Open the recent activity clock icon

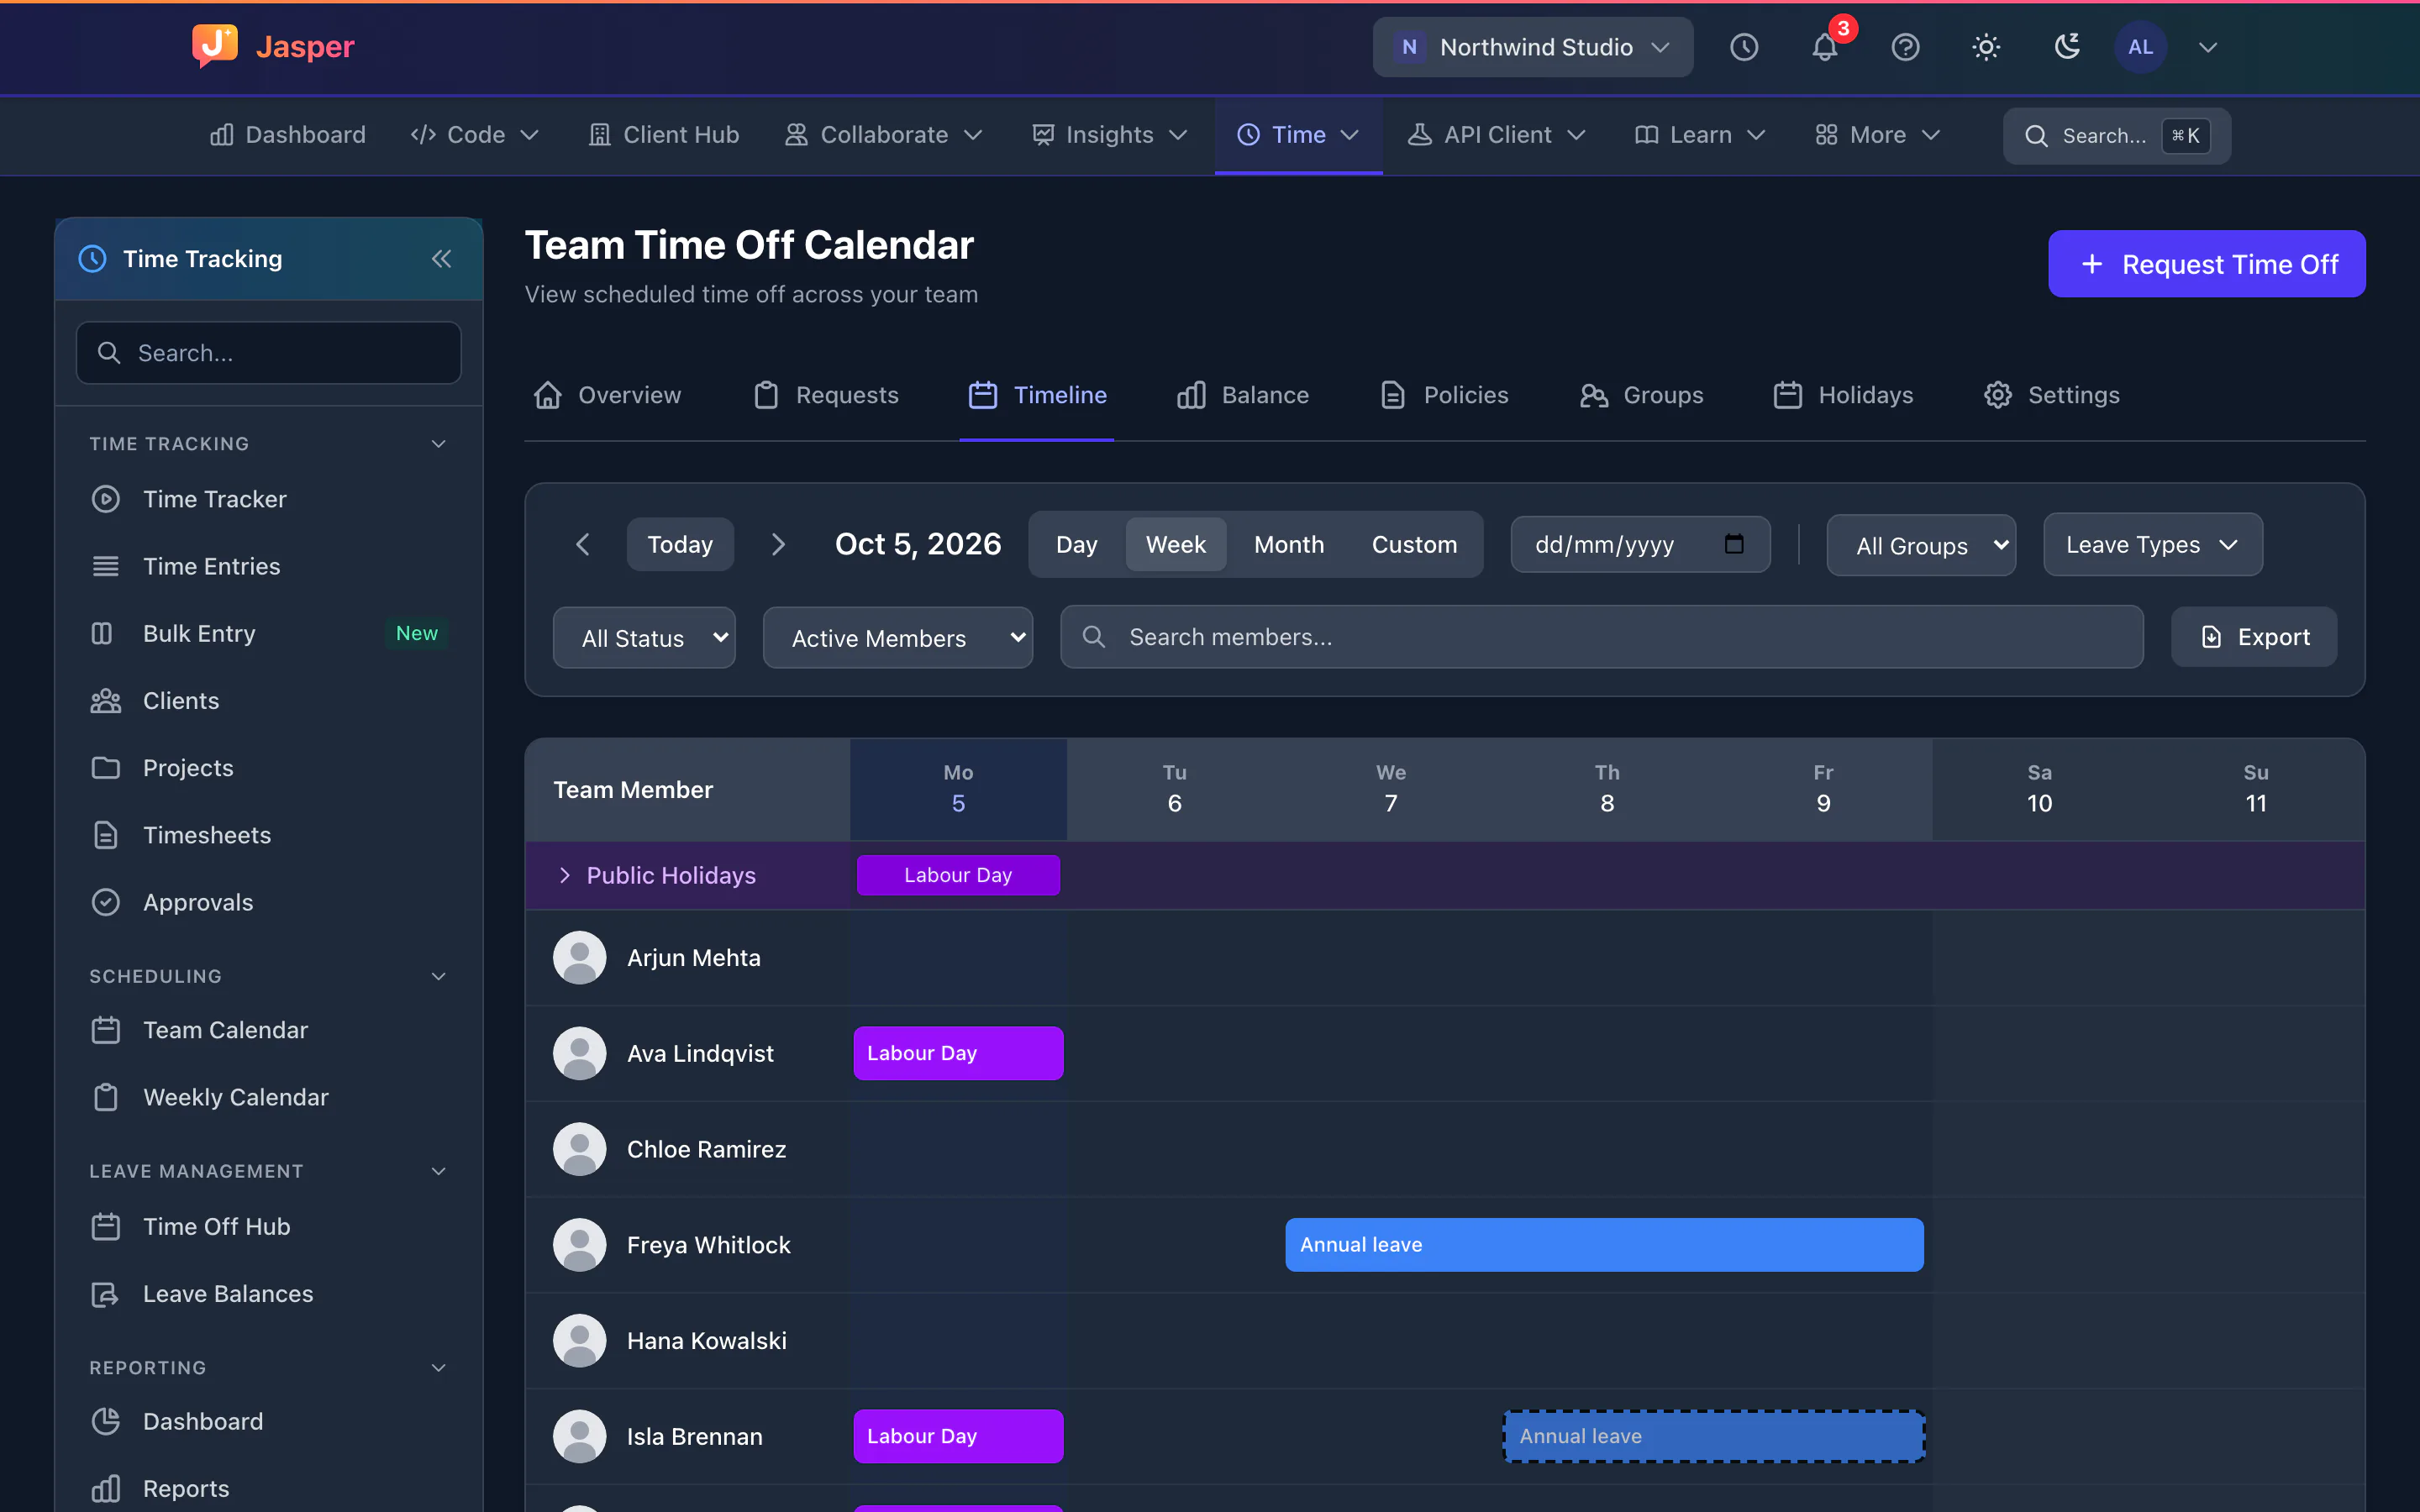1744,47
